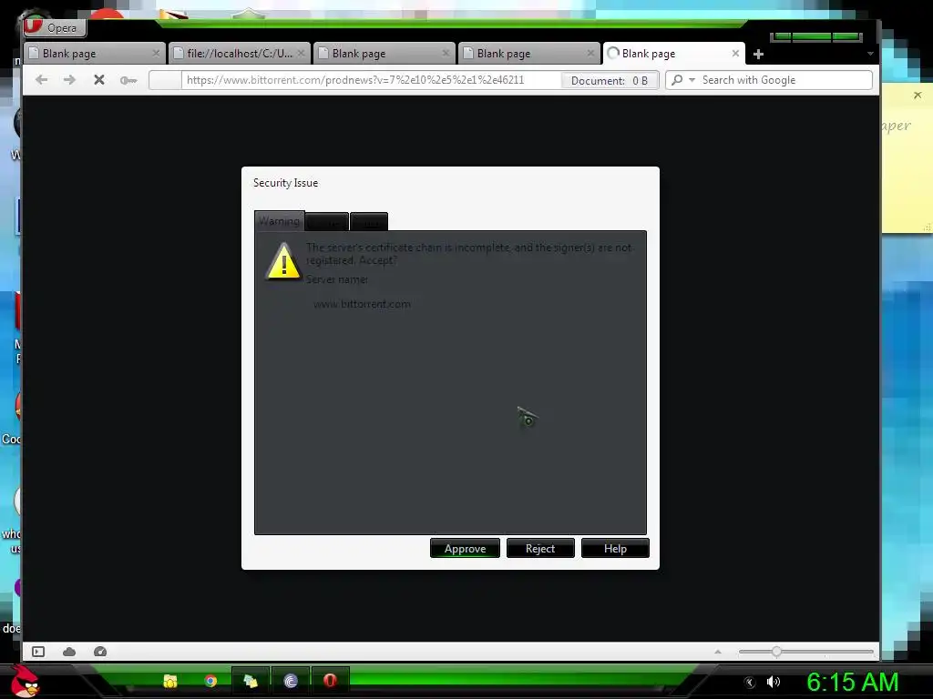
Task: Click the www.bittorrent.com server name text
Action: click(362, 304)
